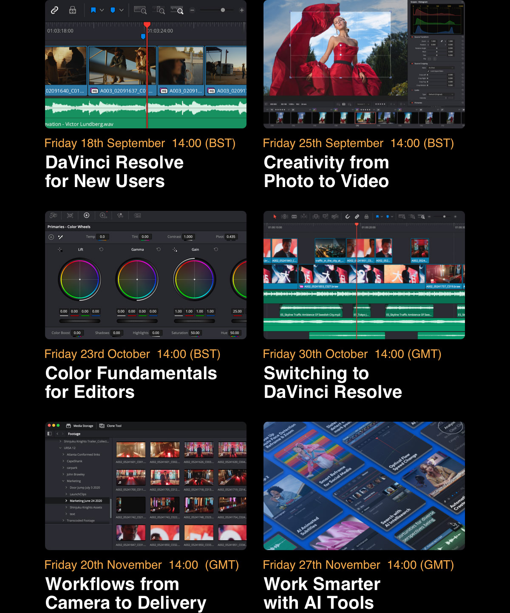This screenshot has height=613, width=510.
Task: Open the Clone Tool tab
Action: tap(110, 426)
